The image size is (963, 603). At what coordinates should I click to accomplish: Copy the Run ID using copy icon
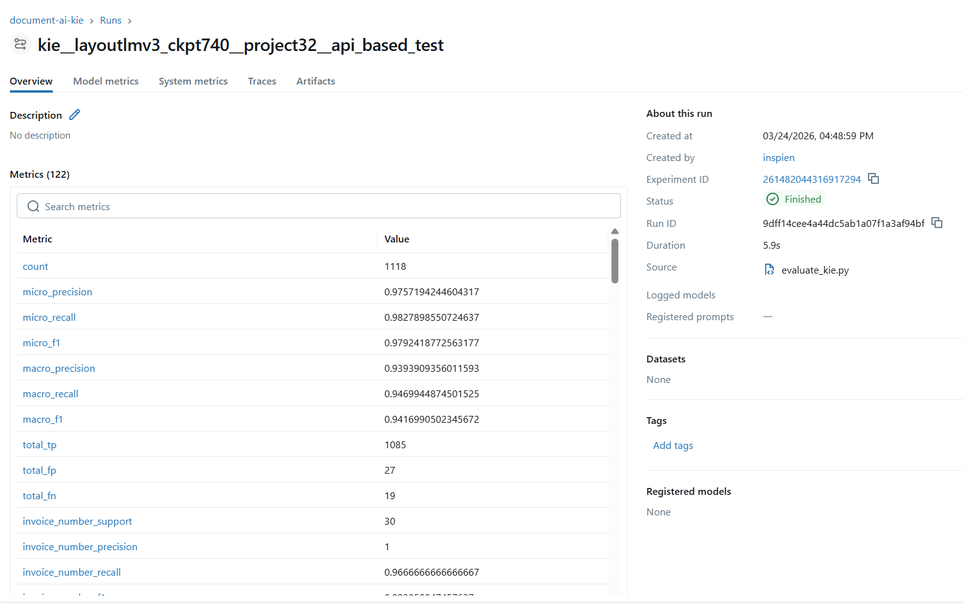pos(937,223)
